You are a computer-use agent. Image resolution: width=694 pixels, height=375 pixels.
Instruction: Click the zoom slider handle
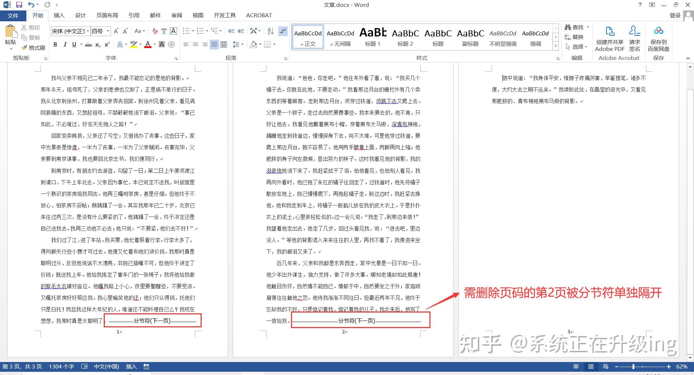click(633, 367)
